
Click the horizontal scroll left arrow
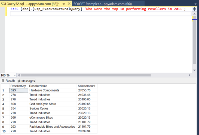[x=19, y=75]
